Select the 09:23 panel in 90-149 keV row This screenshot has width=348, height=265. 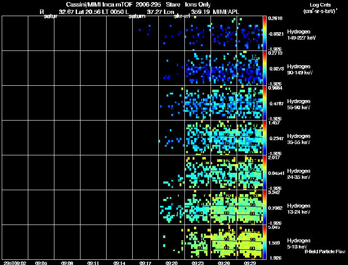(198, 68)
